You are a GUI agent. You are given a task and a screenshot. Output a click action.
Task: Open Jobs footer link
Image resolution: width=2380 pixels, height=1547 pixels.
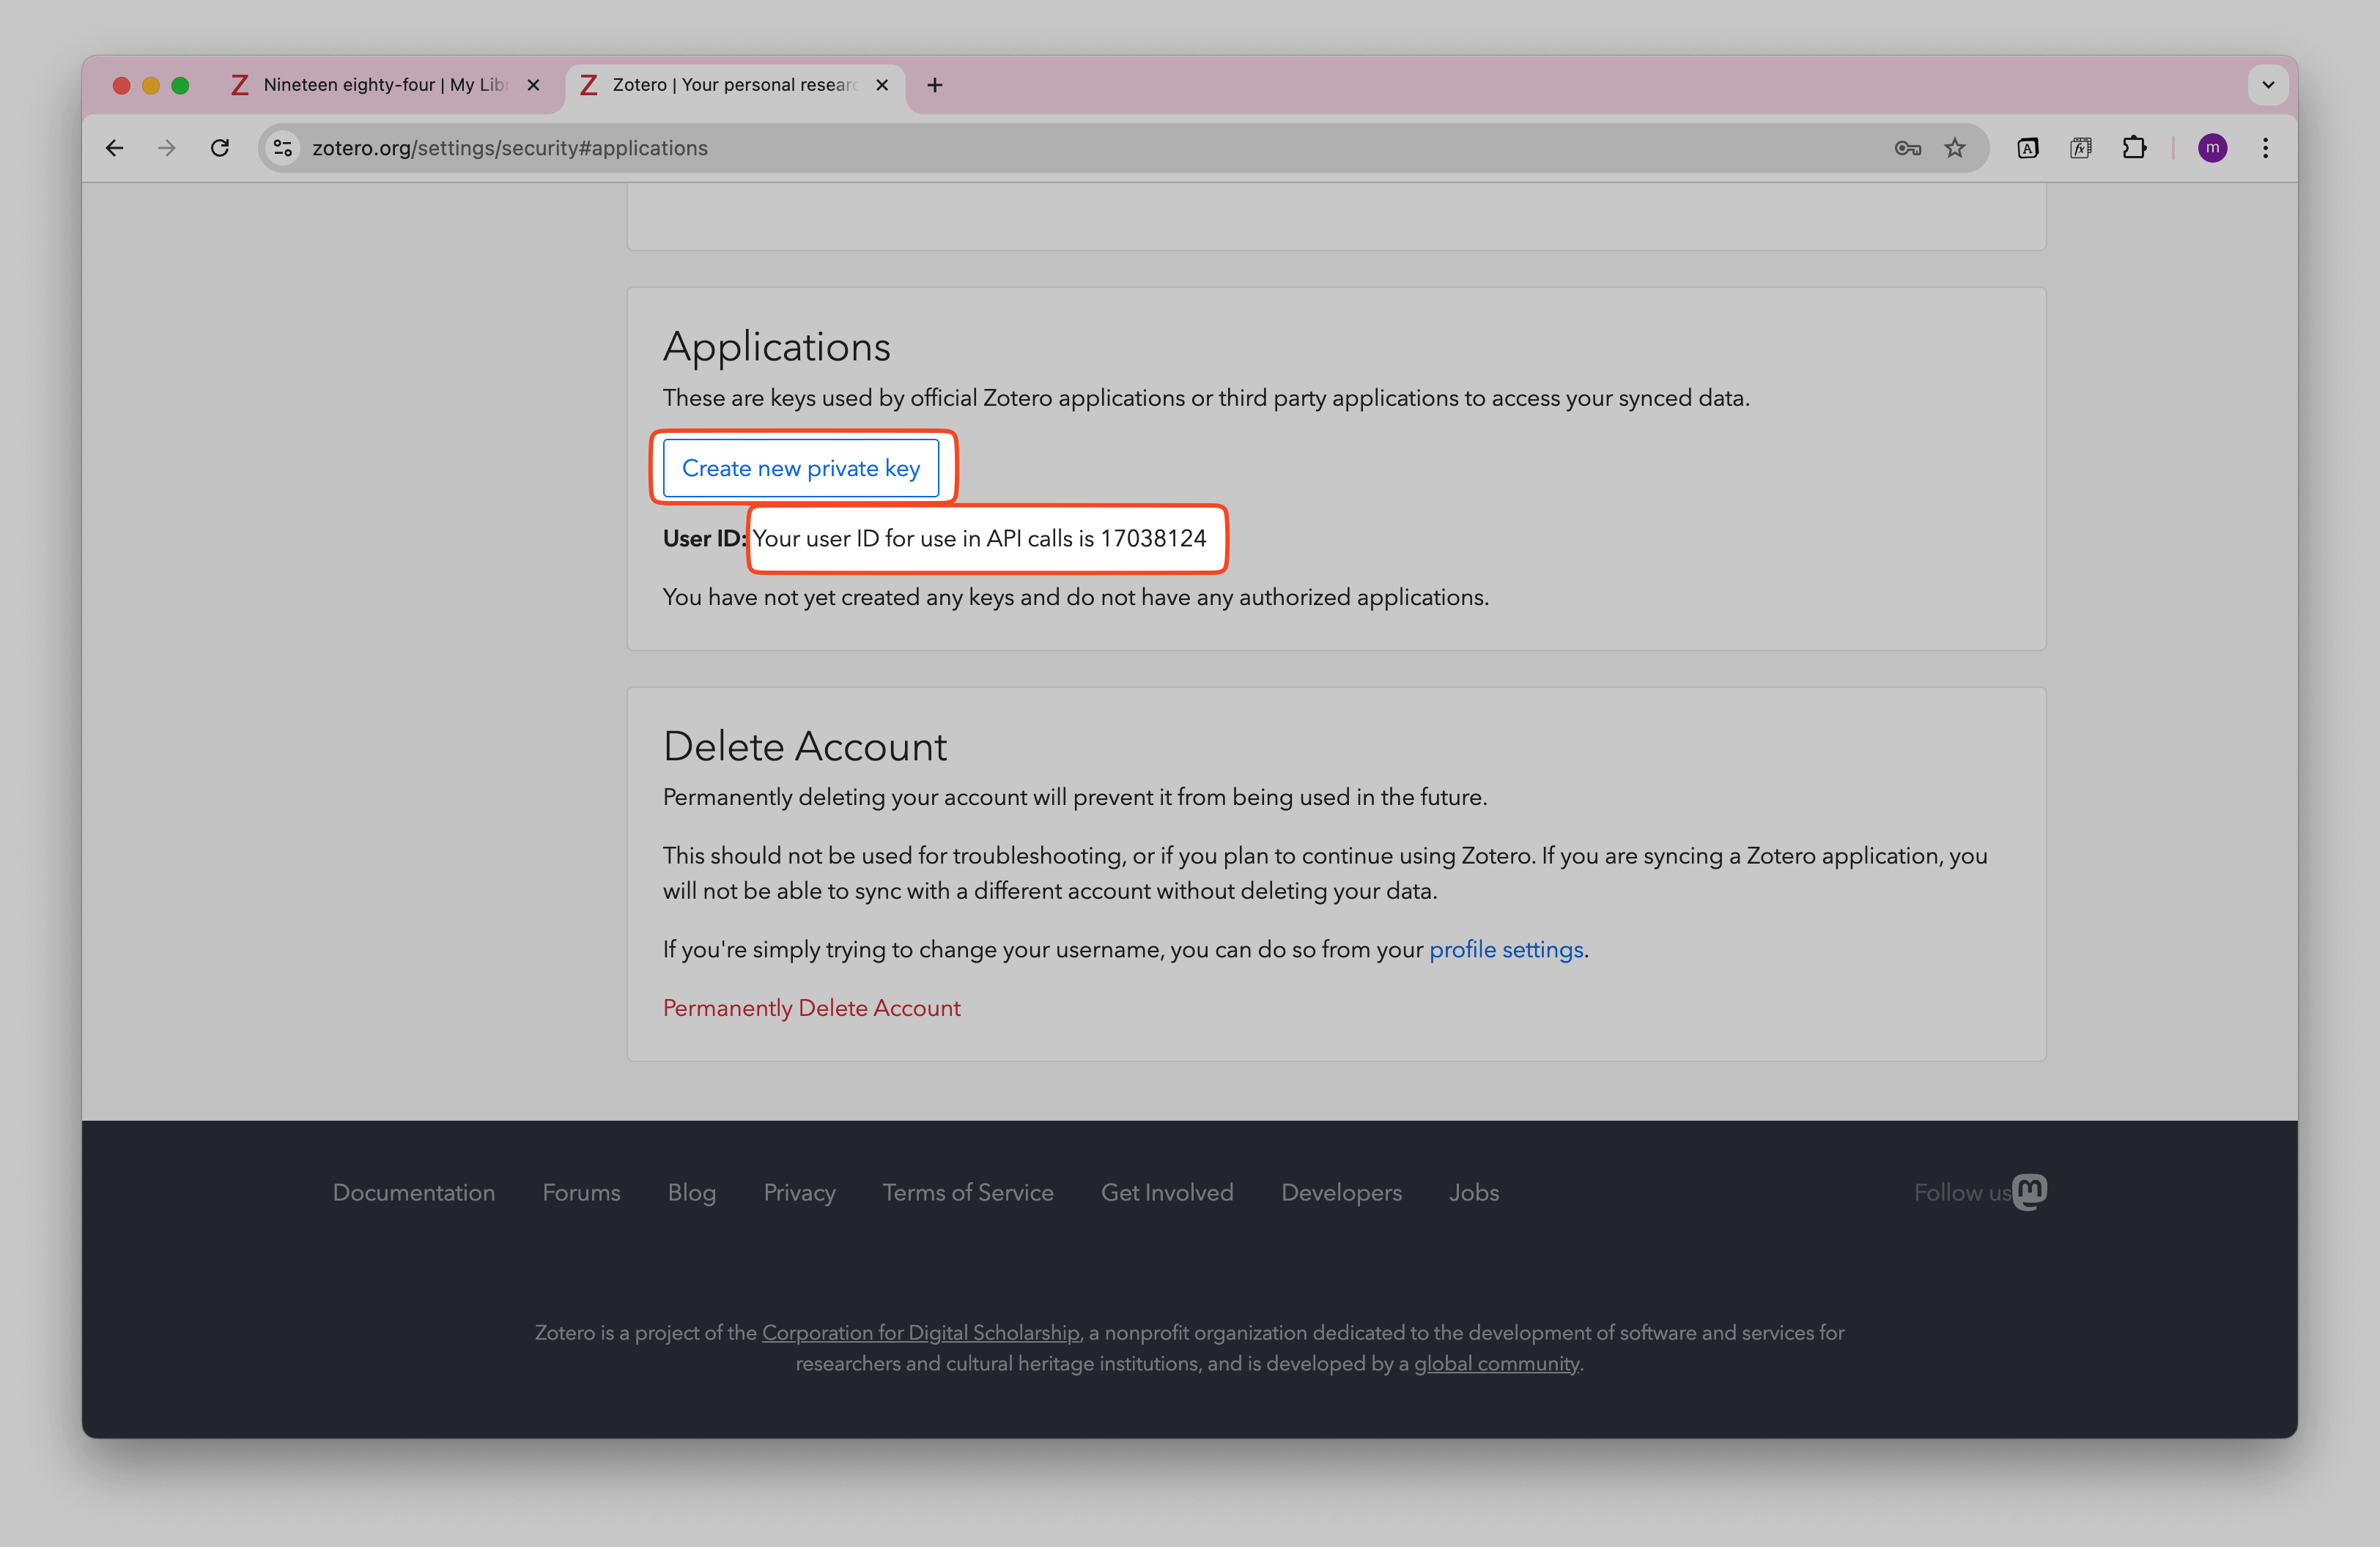pyautogui.click(x=1474, y=1192)
